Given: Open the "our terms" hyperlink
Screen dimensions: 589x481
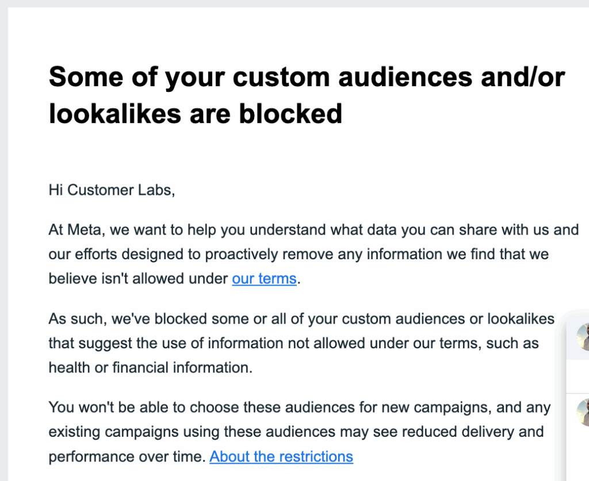Looking at the screenshot, I should [264, 279].
